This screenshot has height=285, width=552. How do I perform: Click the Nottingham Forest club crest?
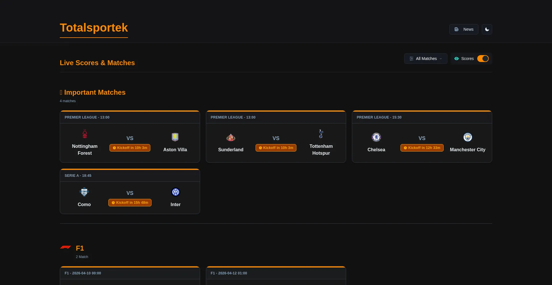(x=85, y=134)
